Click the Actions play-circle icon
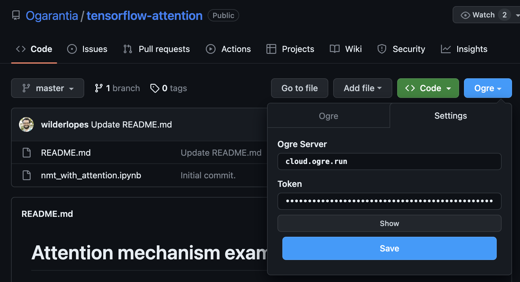Screen dimensions: 520x282 [x=211, y=49]
